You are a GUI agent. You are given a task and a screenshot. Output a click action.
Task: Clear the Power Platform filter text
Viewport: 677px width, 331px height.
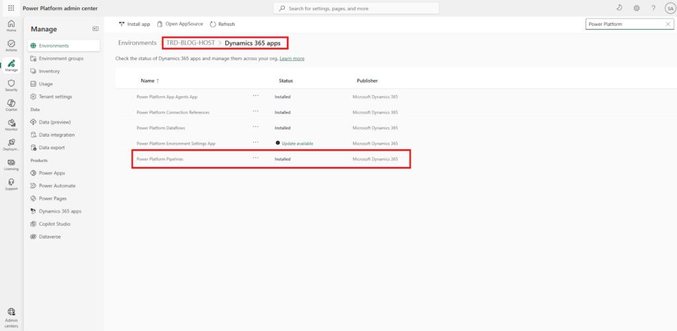[668, 24]
